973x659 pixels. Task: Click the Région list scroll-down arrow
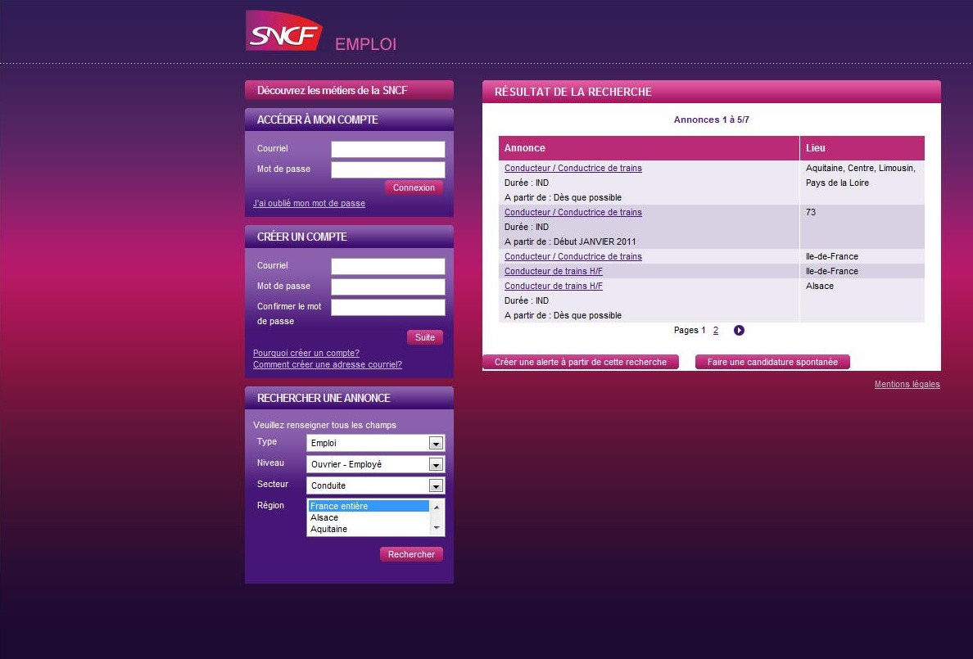(437, 528)
